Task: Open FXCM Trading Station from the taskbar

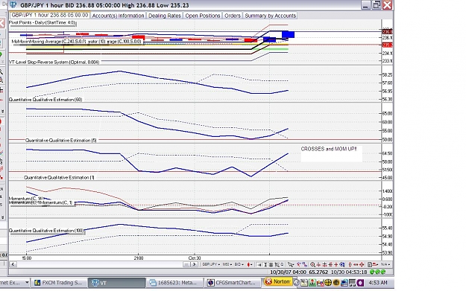Action: click(x=59, y=283)
